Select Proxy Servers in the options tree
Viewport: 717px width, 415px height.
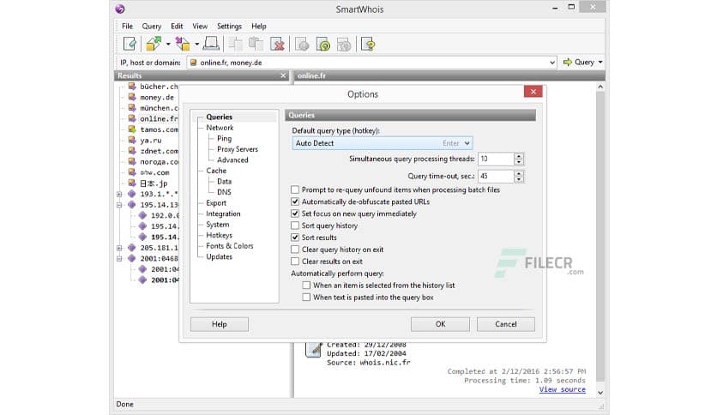point(238,149)
